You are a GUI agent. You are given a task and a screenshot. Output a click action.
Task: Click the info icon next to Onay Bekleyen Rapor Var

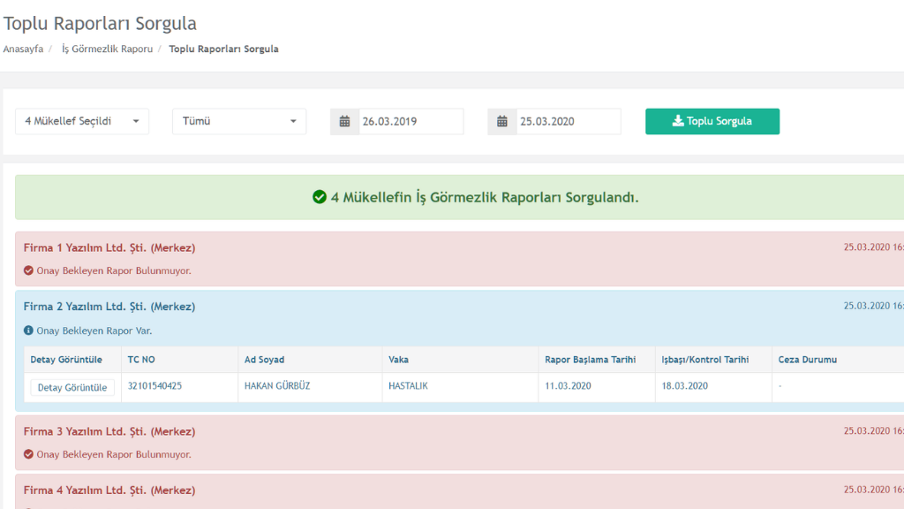(x=28, y=330)
